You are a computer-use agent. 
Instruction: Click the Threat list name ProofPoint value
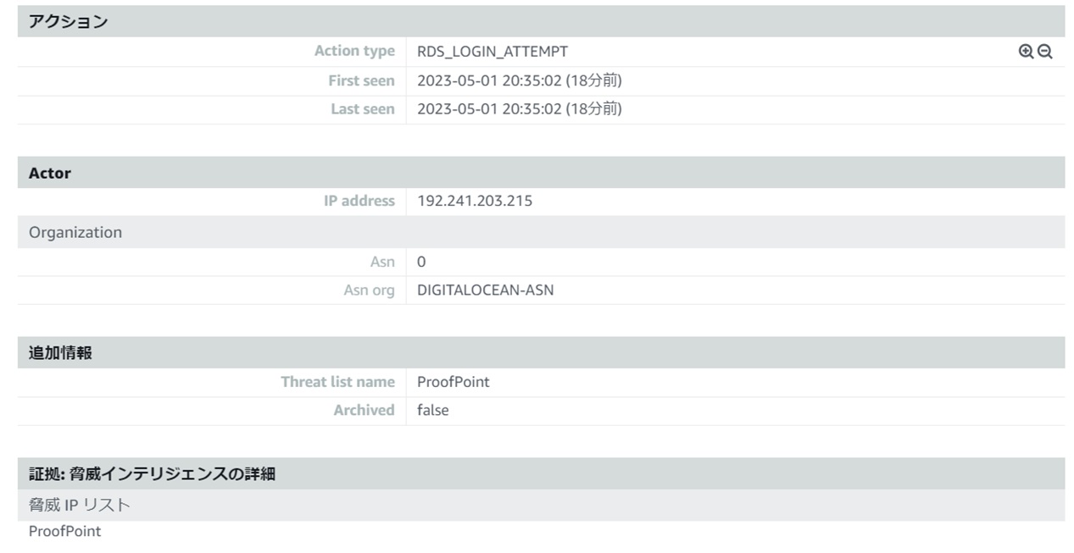(x=454, y=382)
